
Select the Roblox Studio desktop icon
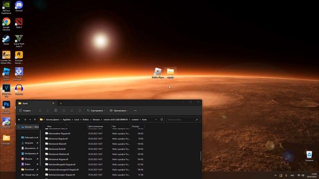tap(6, 74)
